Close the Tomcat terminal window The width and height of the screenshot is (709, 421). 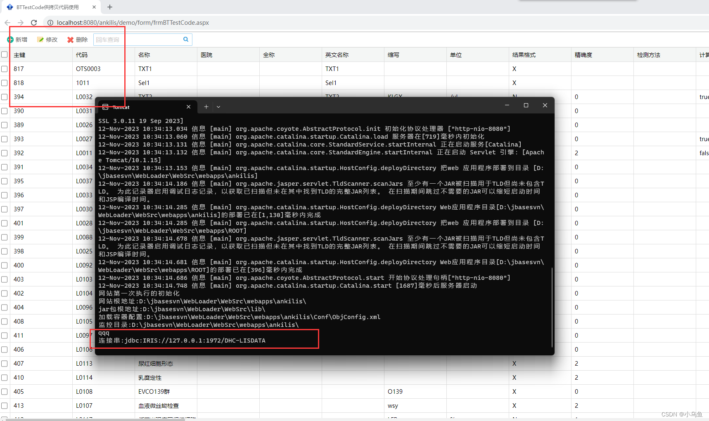545,105
